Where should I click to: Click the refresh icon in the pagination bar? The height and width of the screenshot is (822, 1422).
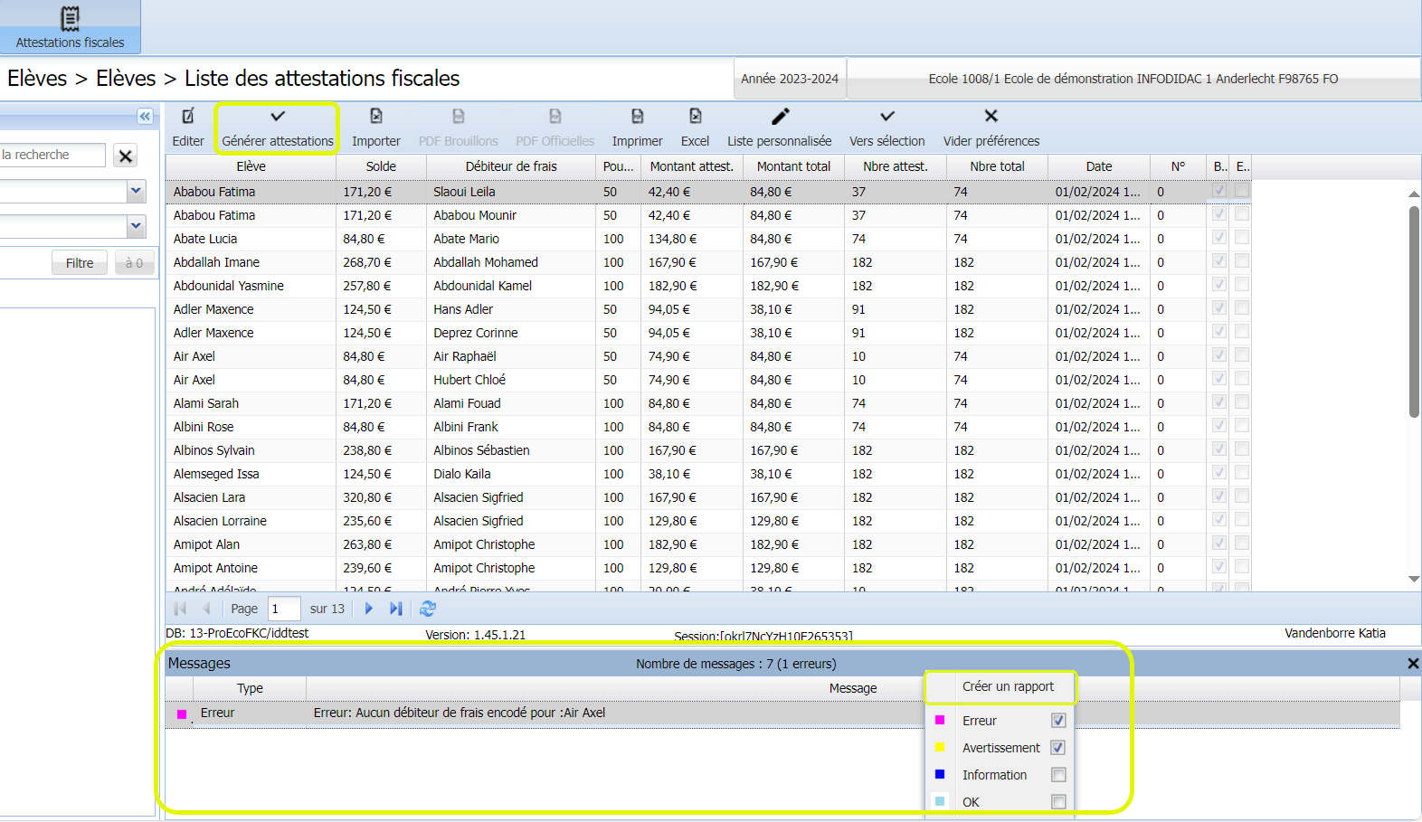[428, 609]
